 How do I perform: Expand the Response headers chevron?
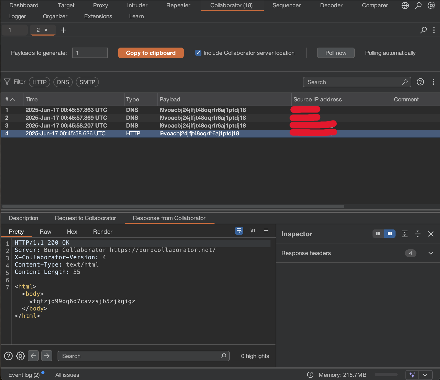pyautogui.click(x=431, y=253)
